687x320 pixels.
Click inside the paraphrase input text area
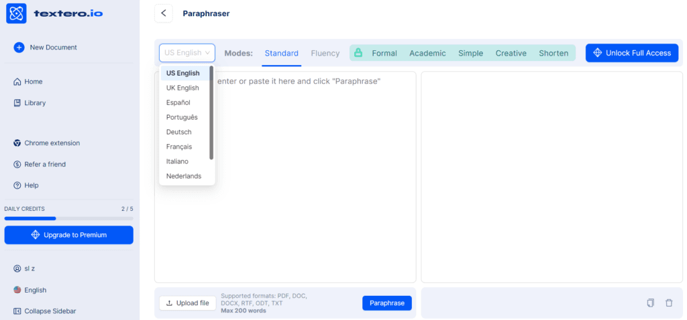pyautogui.click(x=285, y=177)
